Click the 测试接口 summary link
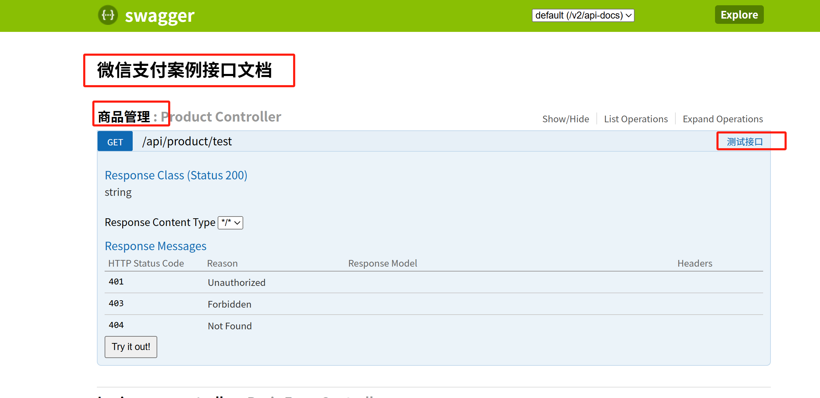Image resolution: width=820 pixels, height=398 pixels. click(745, 142)
